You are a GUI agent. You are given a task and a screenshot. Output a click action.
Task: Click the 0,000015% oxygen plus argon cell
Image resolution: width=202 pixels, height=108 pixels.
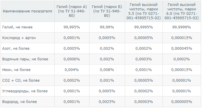coord(182,38)
